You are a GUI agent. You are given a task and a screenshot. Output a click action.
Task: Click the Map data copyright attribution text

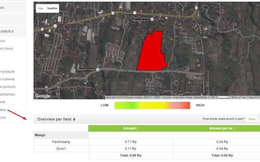coord(156,98)
